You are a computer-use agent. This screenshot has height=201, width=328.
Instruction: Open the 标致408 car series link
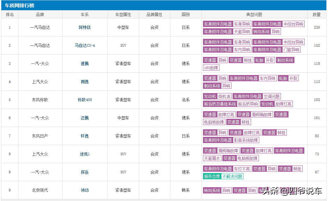[x=85, y=100]
